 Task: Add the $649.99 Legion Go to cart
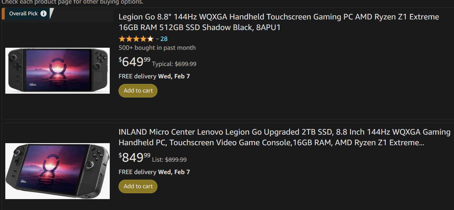coord(138,91)
